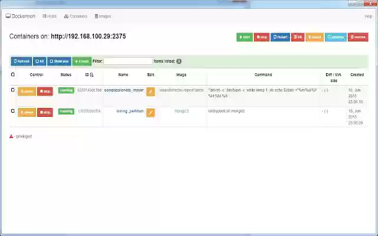The image size is (378, 236).
Task: Click the red privileged warning triangle icon
Action: (11, 136)
